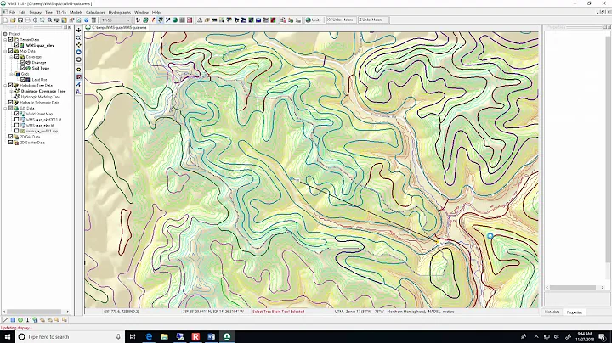The width and height of the screenshot is (612, 343).
Task: Collapse the Hydrologic Tree Data node
Action: click(x=5, y=86)
